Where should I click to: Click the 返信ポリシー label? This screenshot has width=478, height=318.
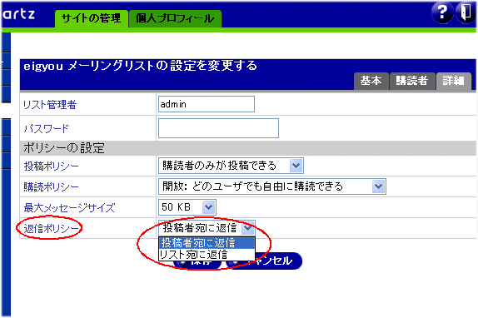click(51, 228)
